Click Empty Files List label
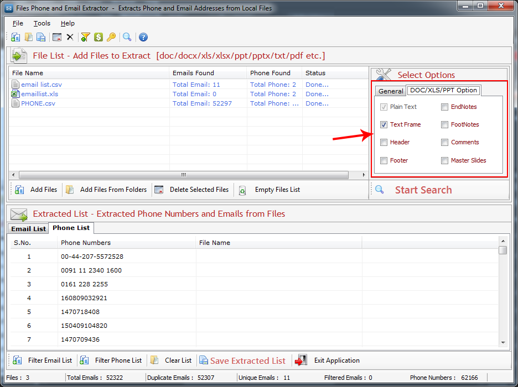This screenshot has height=387, width=518. pos(277,190)
